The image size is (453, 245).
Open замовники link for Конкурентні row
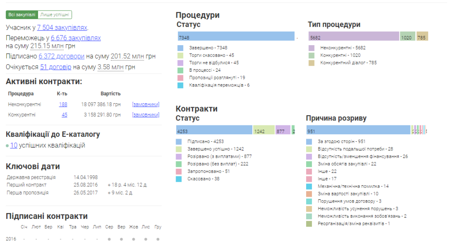145,115
